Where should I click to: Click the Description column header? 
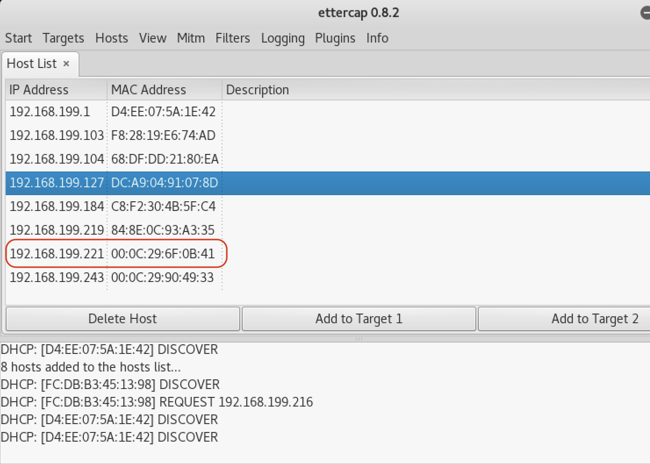point(257,90)
